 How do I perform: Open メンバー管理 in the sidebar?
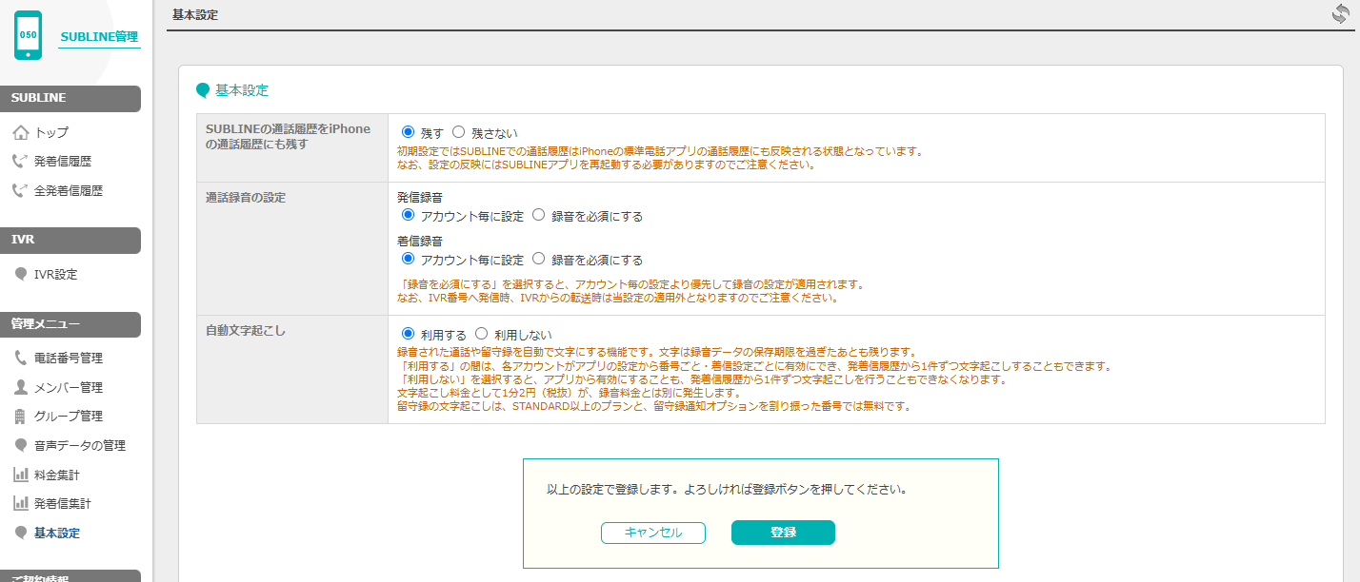69,387
